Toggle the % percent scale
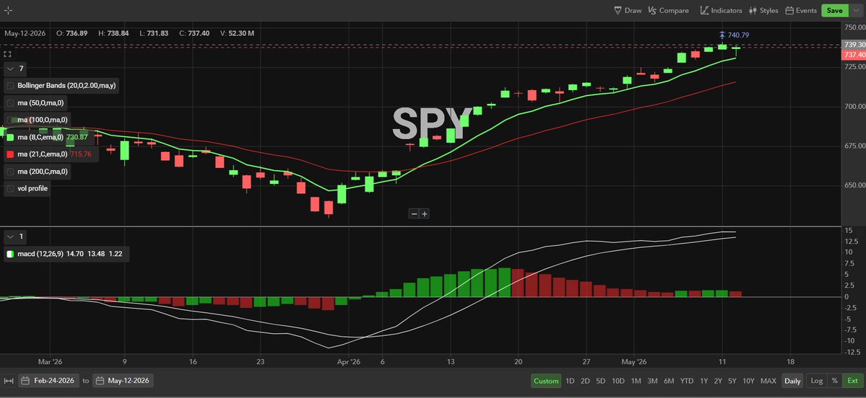 pos(834,381)
